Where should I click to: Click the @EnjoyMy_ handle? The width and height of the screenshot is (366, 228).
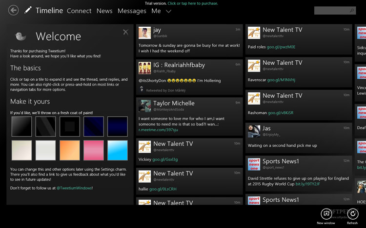pos(271,135)
